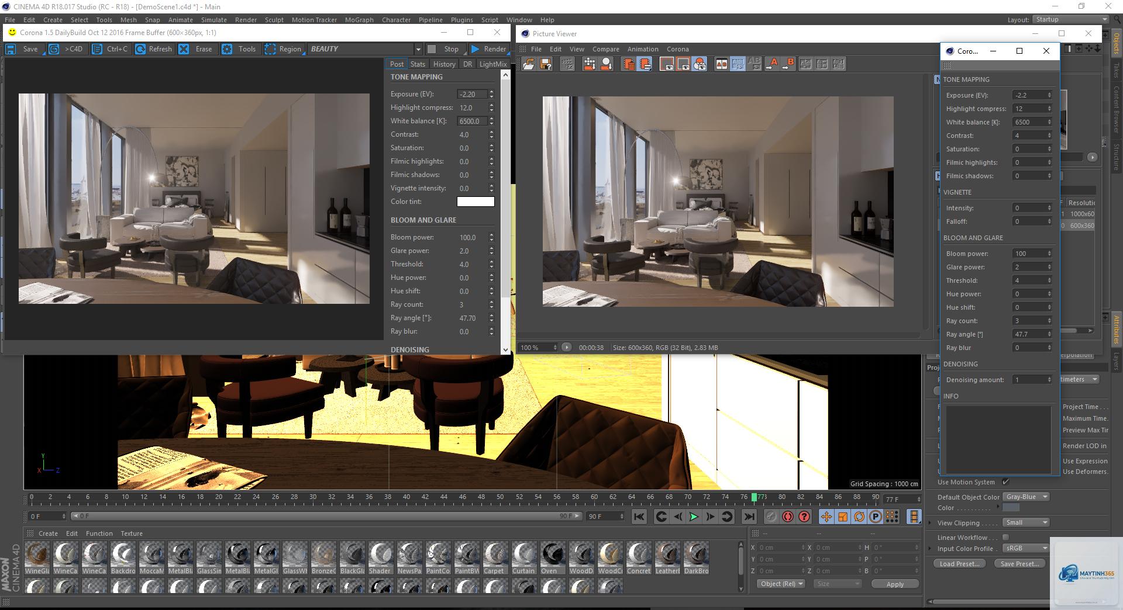Switch to the History tab in Frame Buffer
The height and width of the screenshot is (610, 1123).
click(444, 64)
